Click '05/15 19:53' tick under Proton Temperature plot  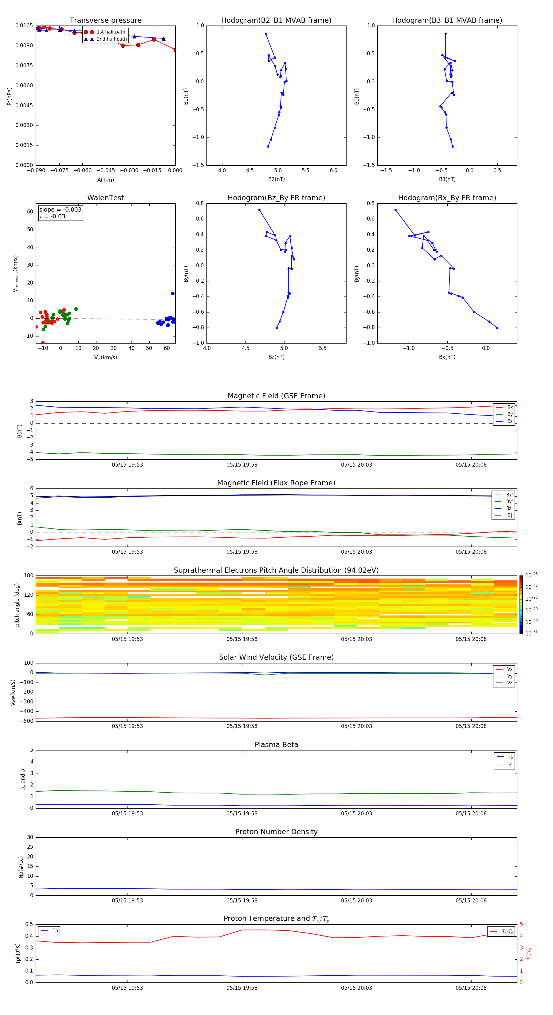click(x=127, y=988)
